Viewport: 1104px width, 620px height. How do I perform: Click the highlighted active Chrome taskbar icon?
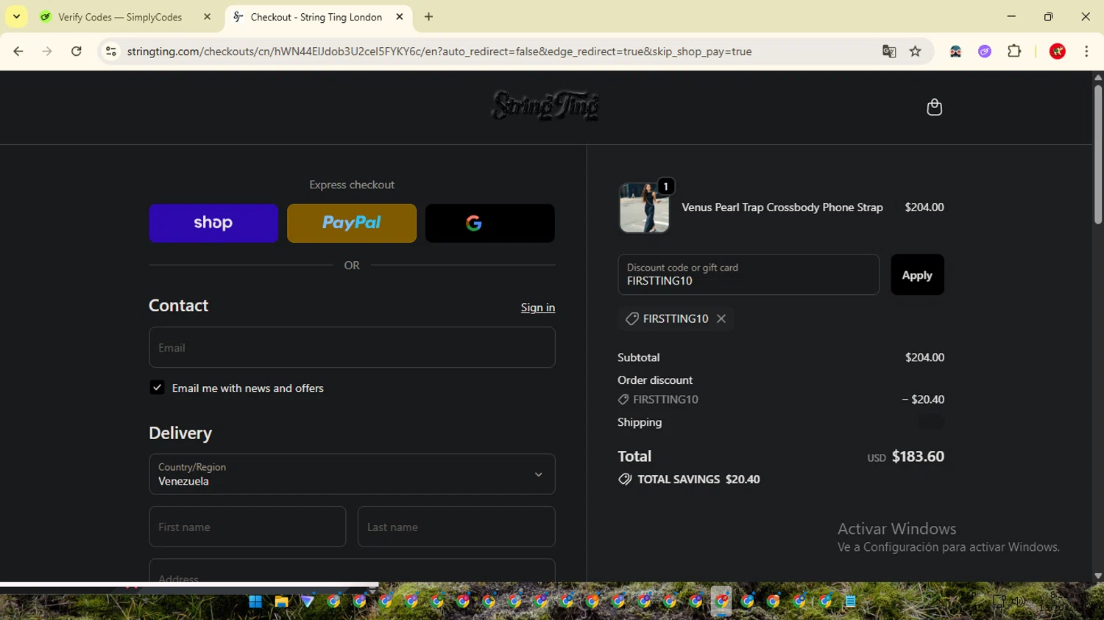point(721,602)
